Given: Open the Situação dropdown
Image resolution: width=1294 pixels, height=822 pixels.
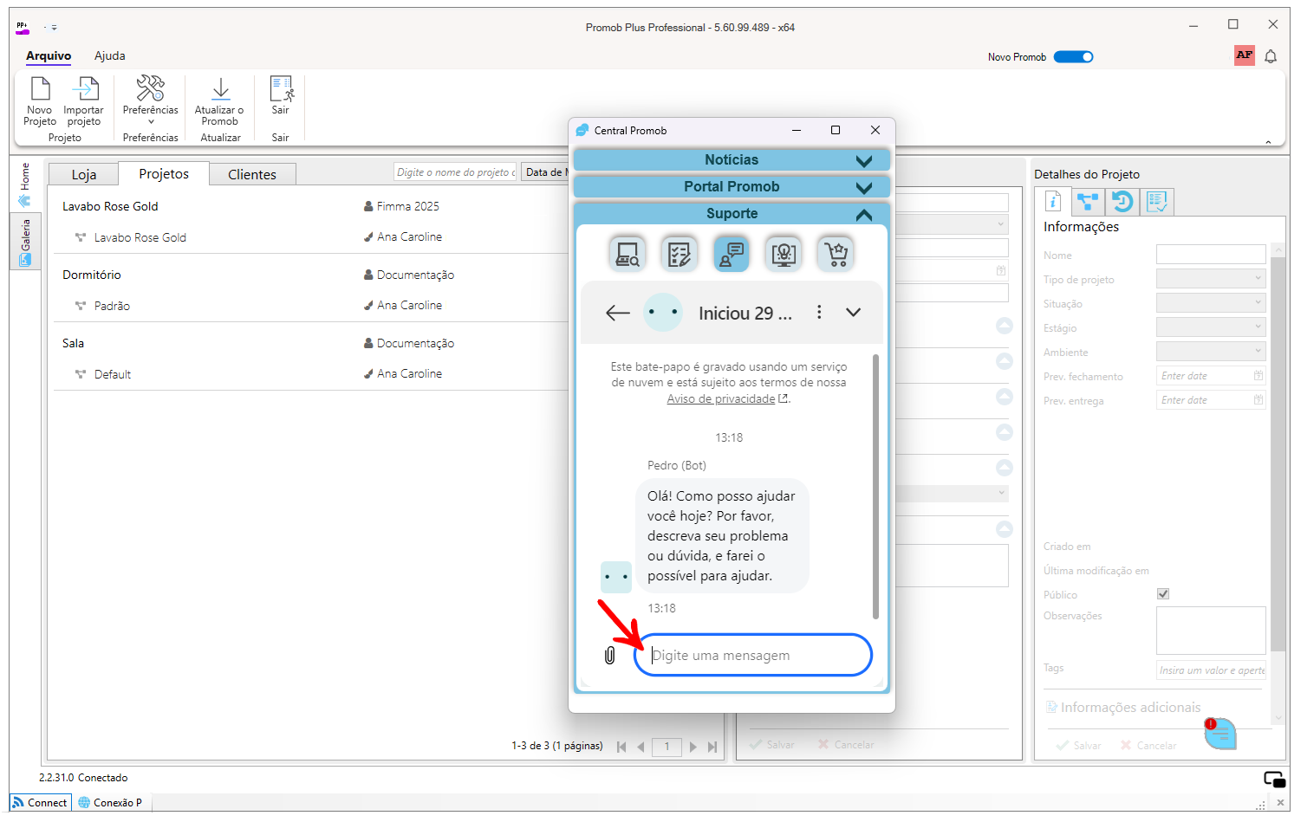Looking at the screenshot, I should point(1211,303).
